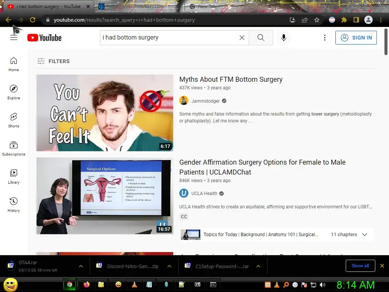The image size is (389, 292).
Task: Click the CC closed captions badge
Action: coord(184,216)
